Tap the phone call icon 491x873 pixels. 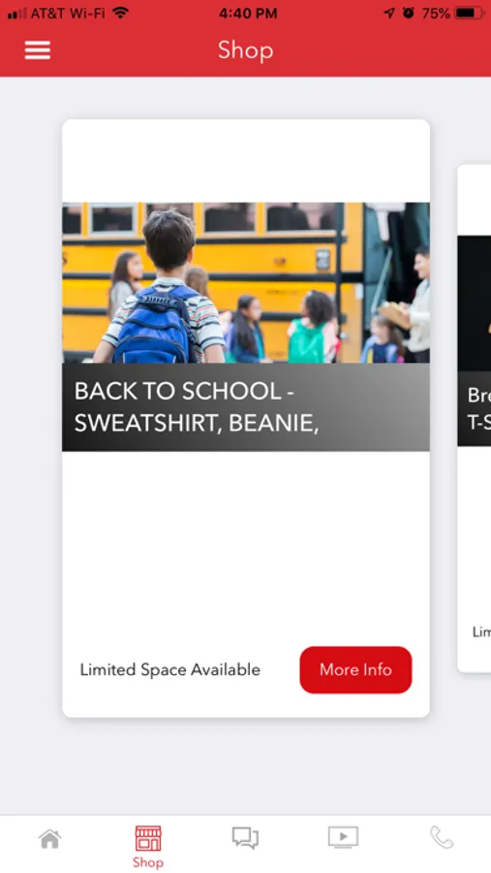click(x=442, y=838)
